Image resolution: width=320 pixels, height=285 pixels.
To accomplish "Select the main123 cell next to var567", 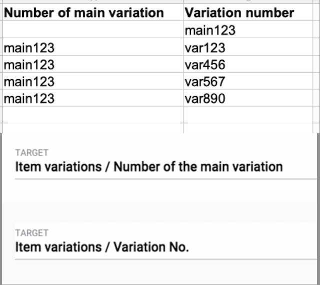I will [29, 82].
